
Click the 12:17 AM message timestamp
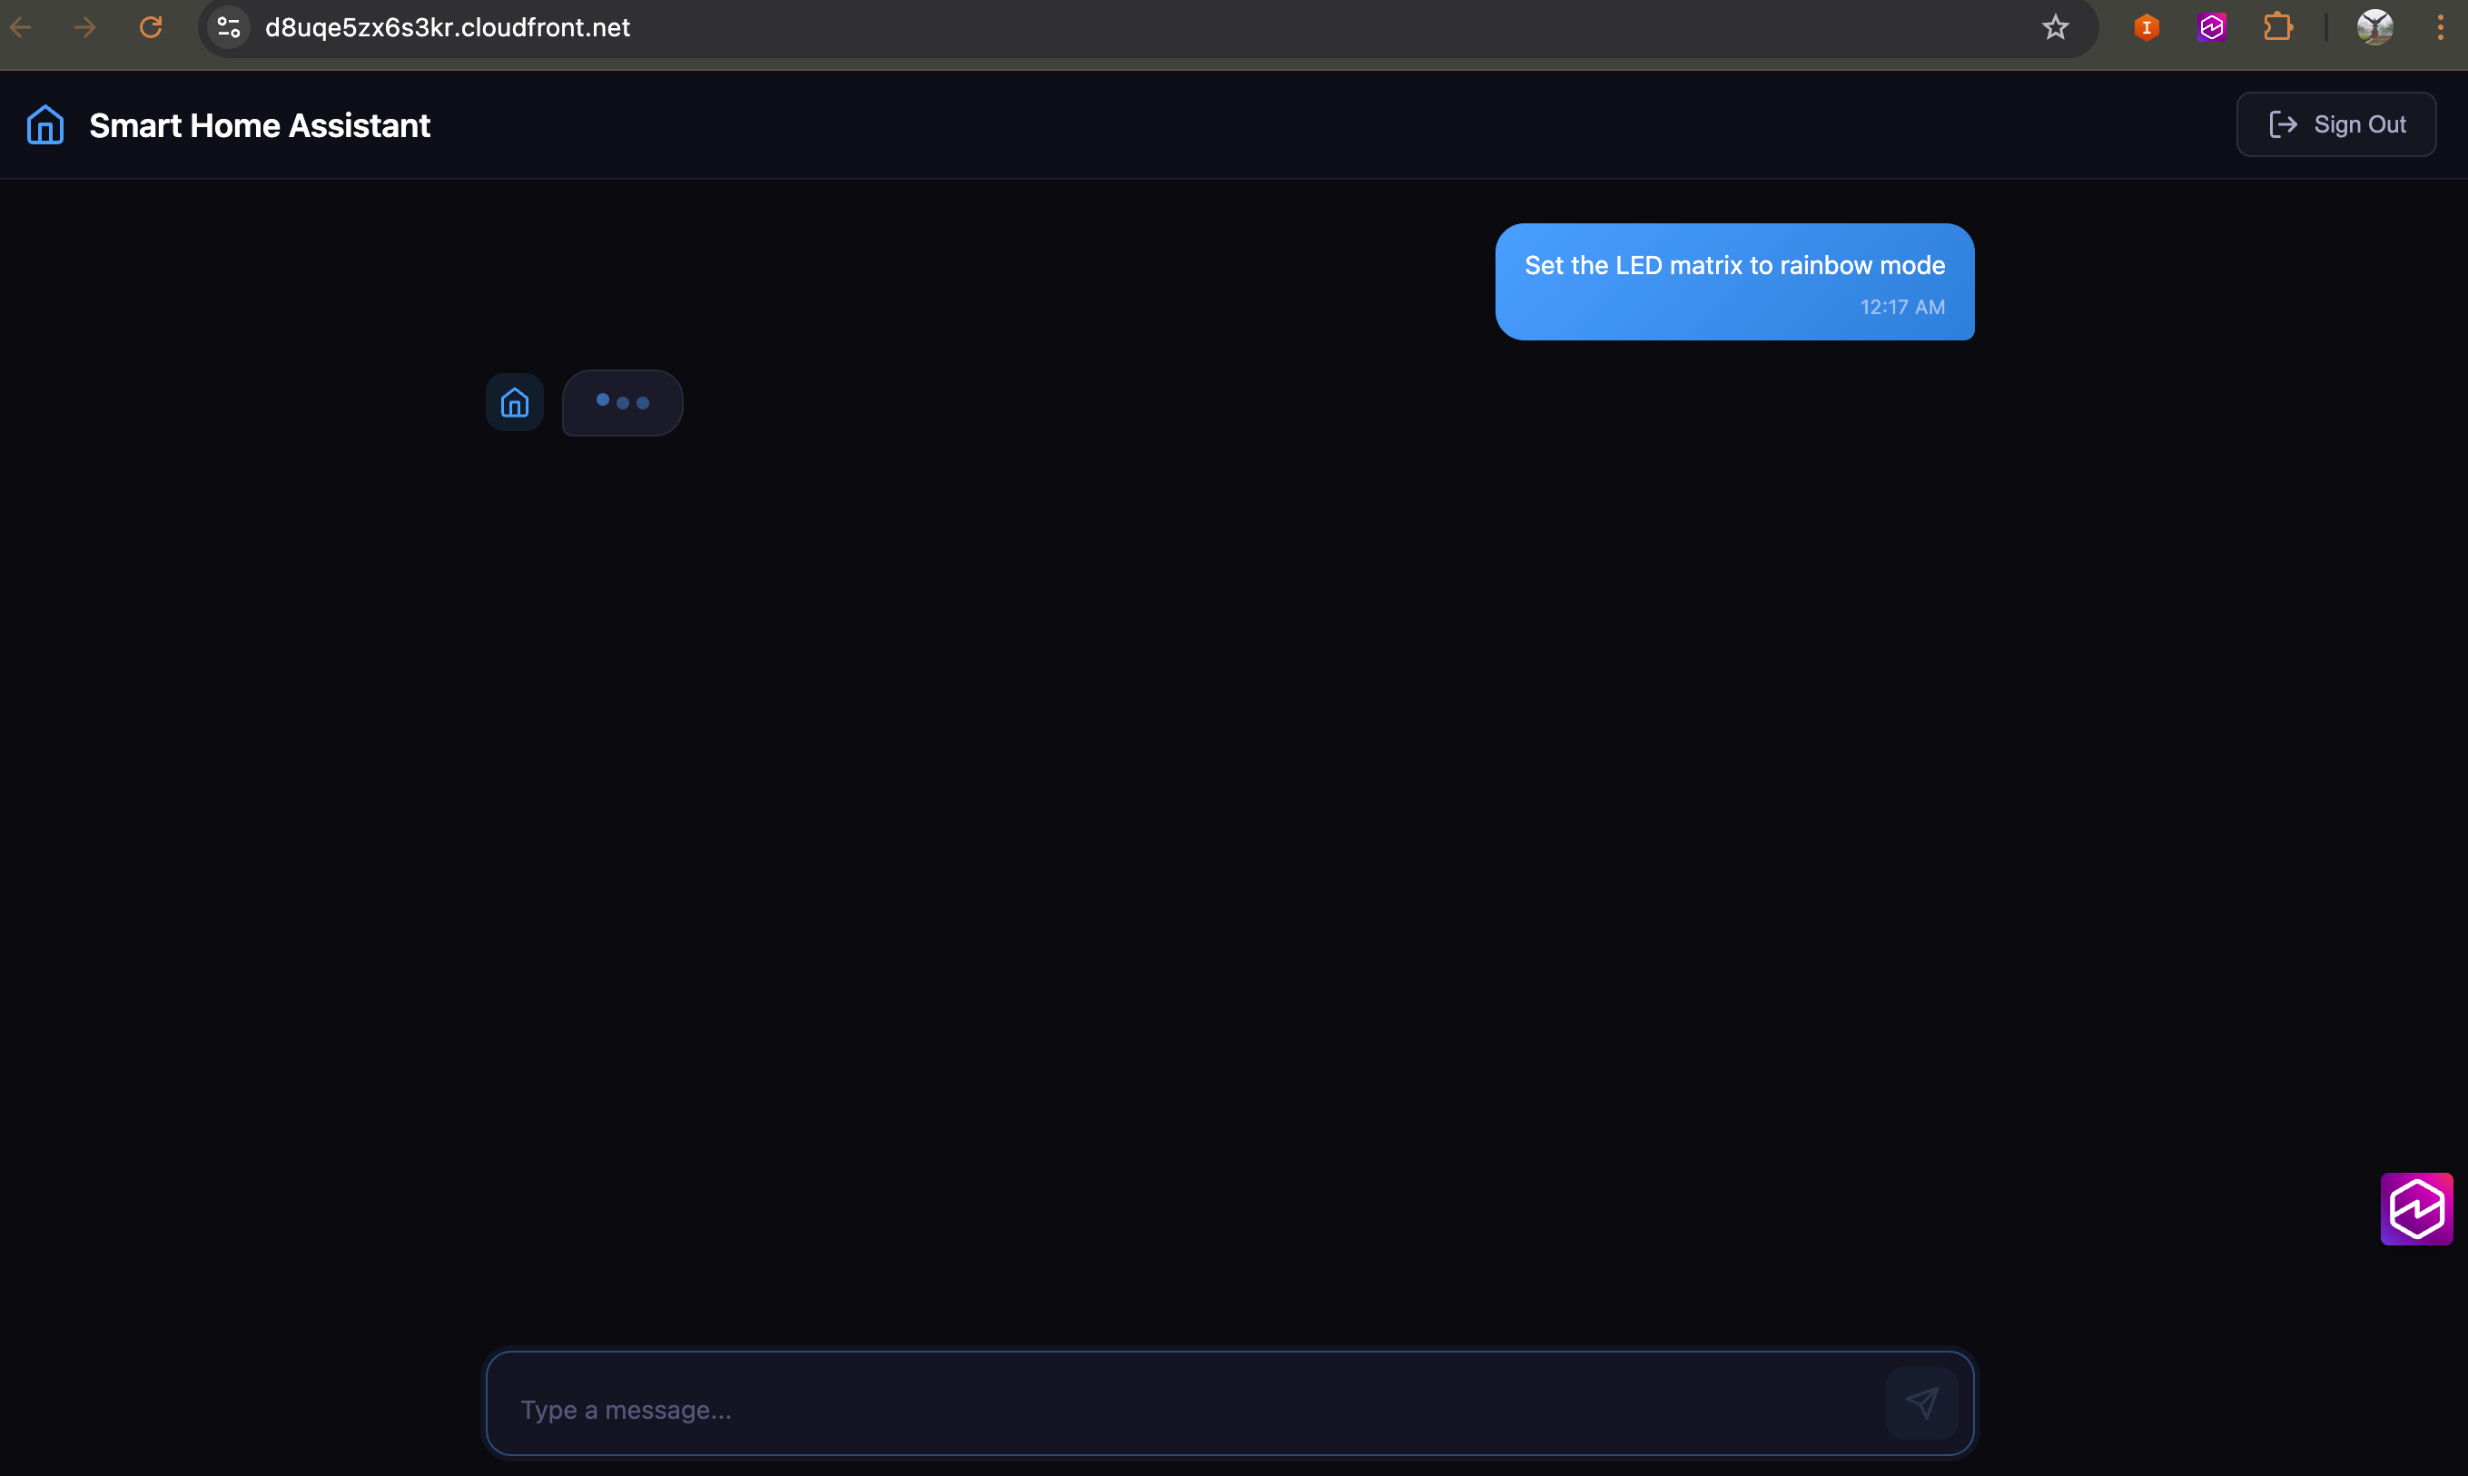pos(1902,308)
